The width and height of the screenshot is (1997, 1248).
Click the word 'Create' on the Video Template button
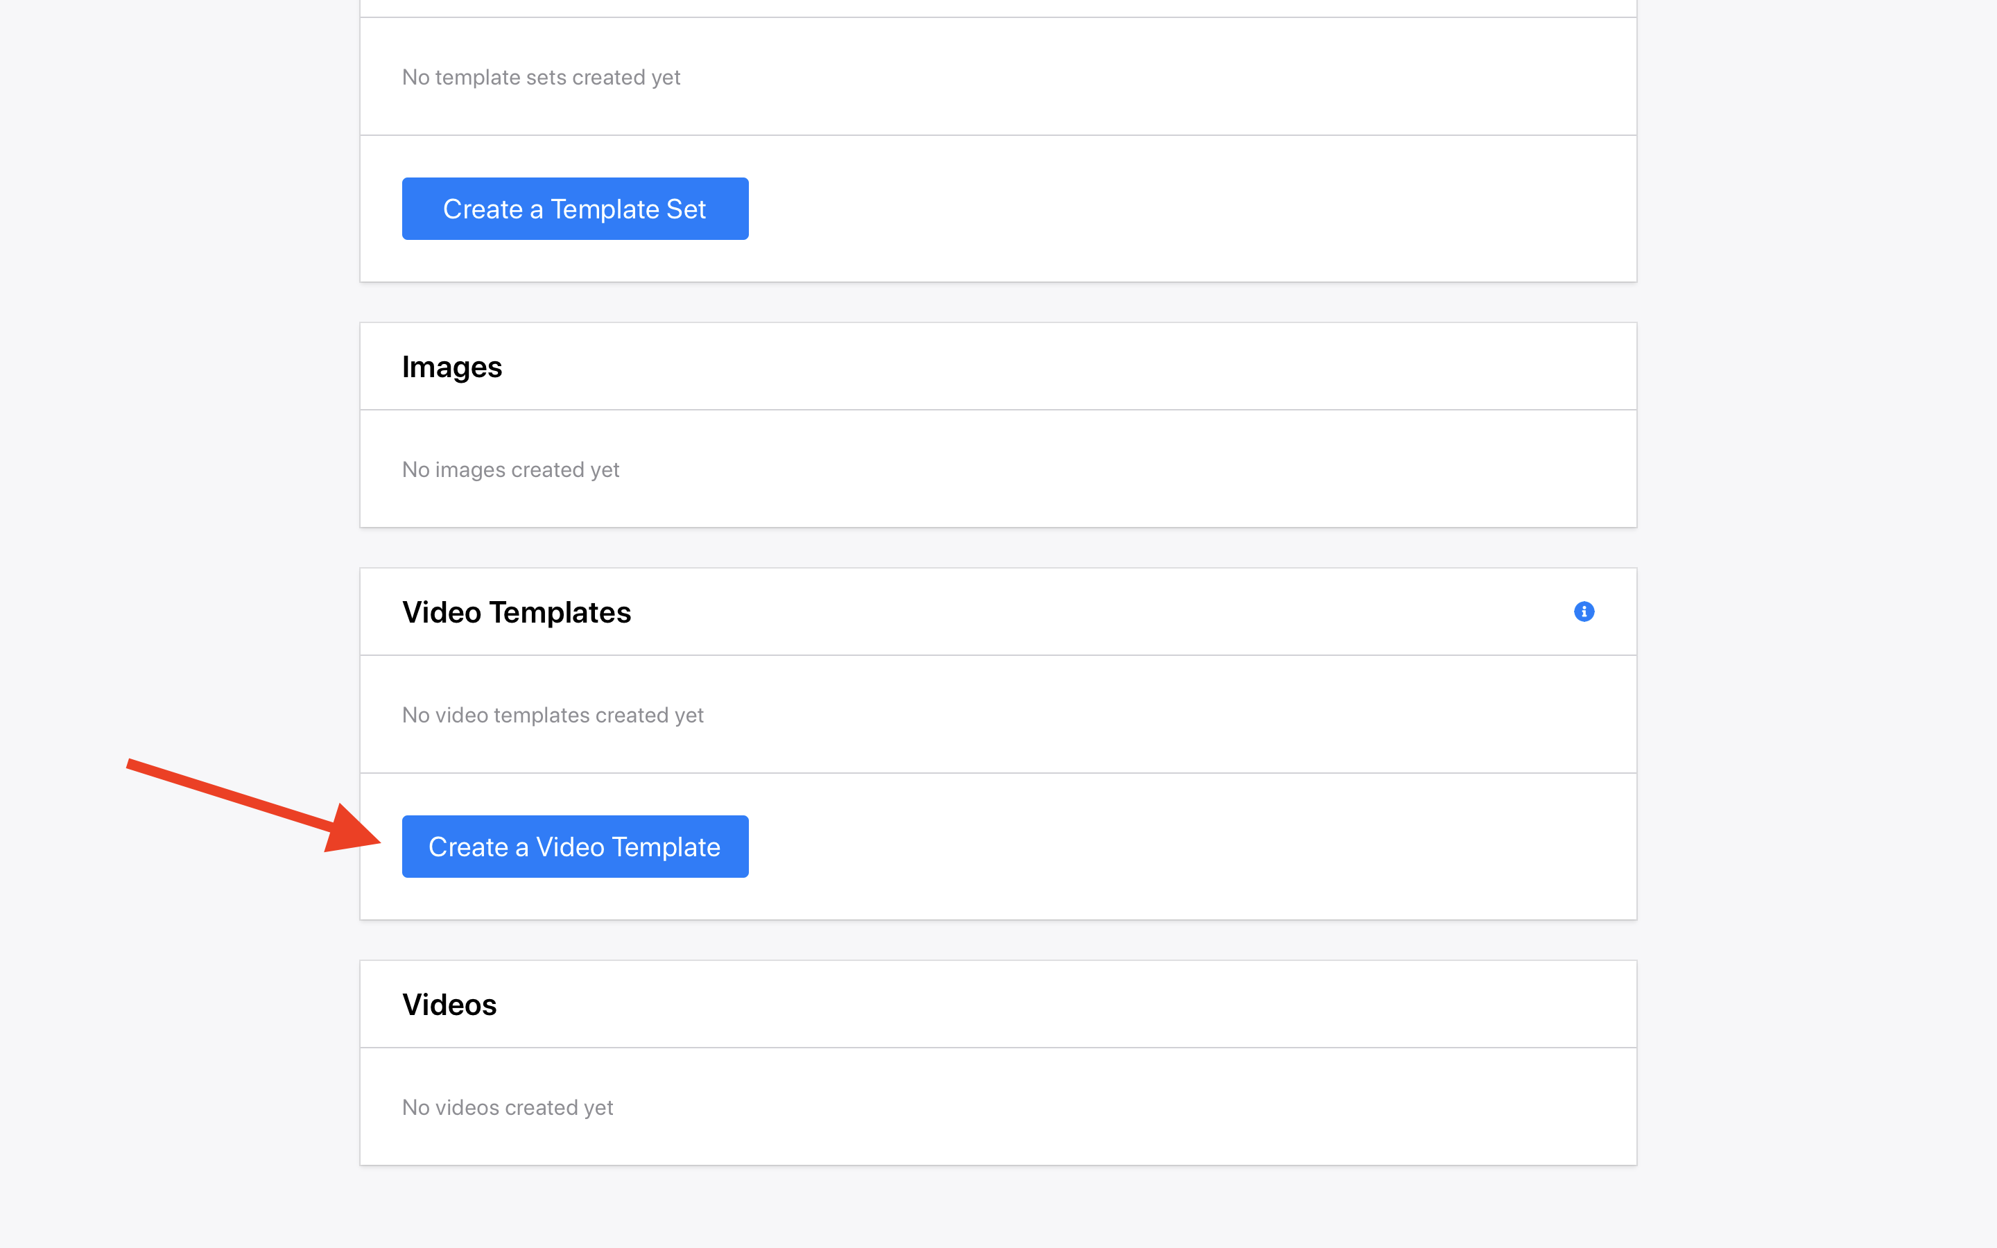point(468,847)
